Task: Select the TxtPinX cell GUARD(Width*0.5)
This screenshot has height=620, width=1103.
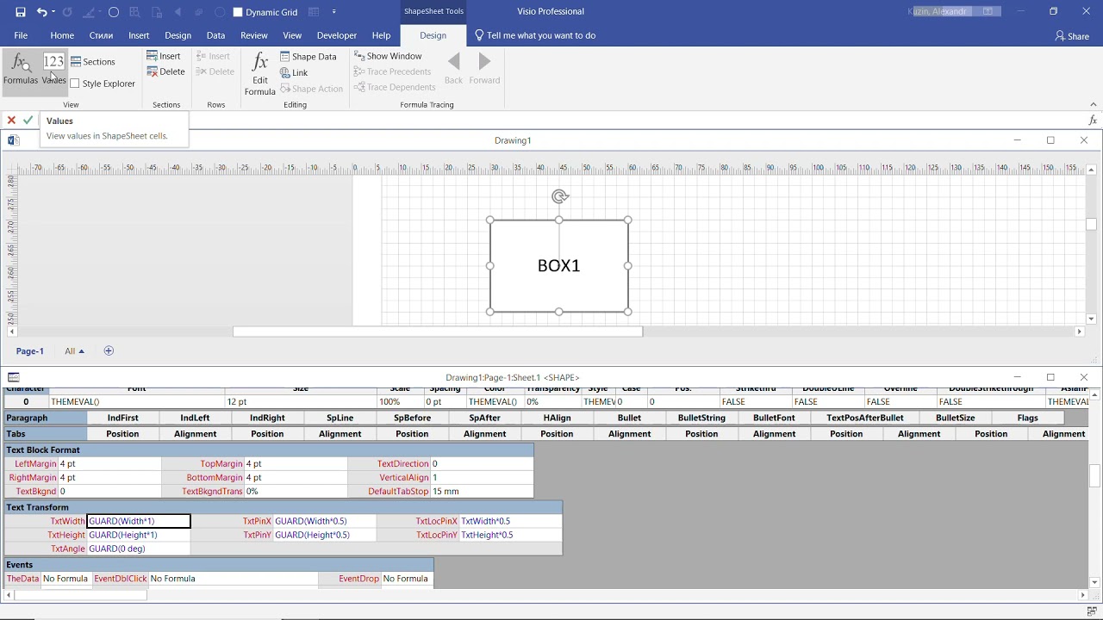Action: [x=324, y=521]
